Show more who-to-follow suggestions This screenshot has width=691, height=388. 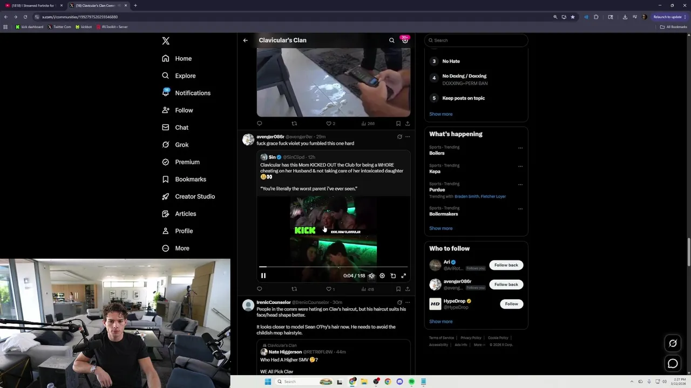[441, 322]
